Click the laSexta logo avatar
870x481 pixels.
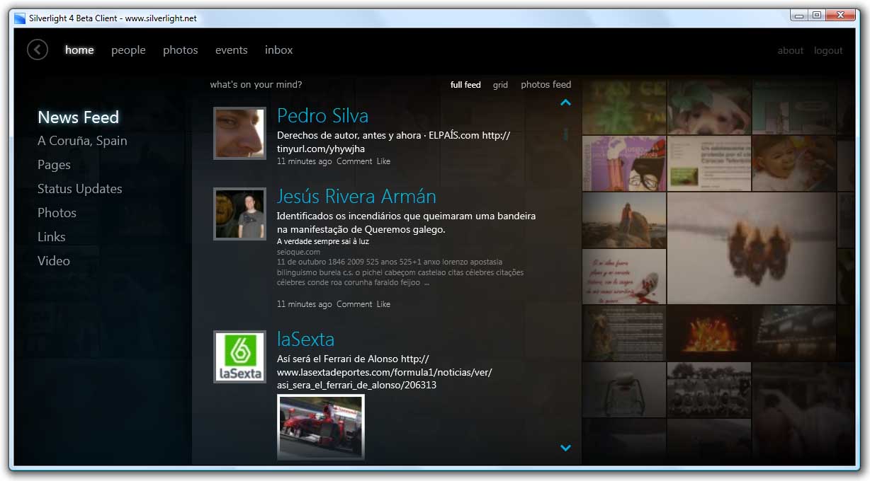click(x=239, y=357)
